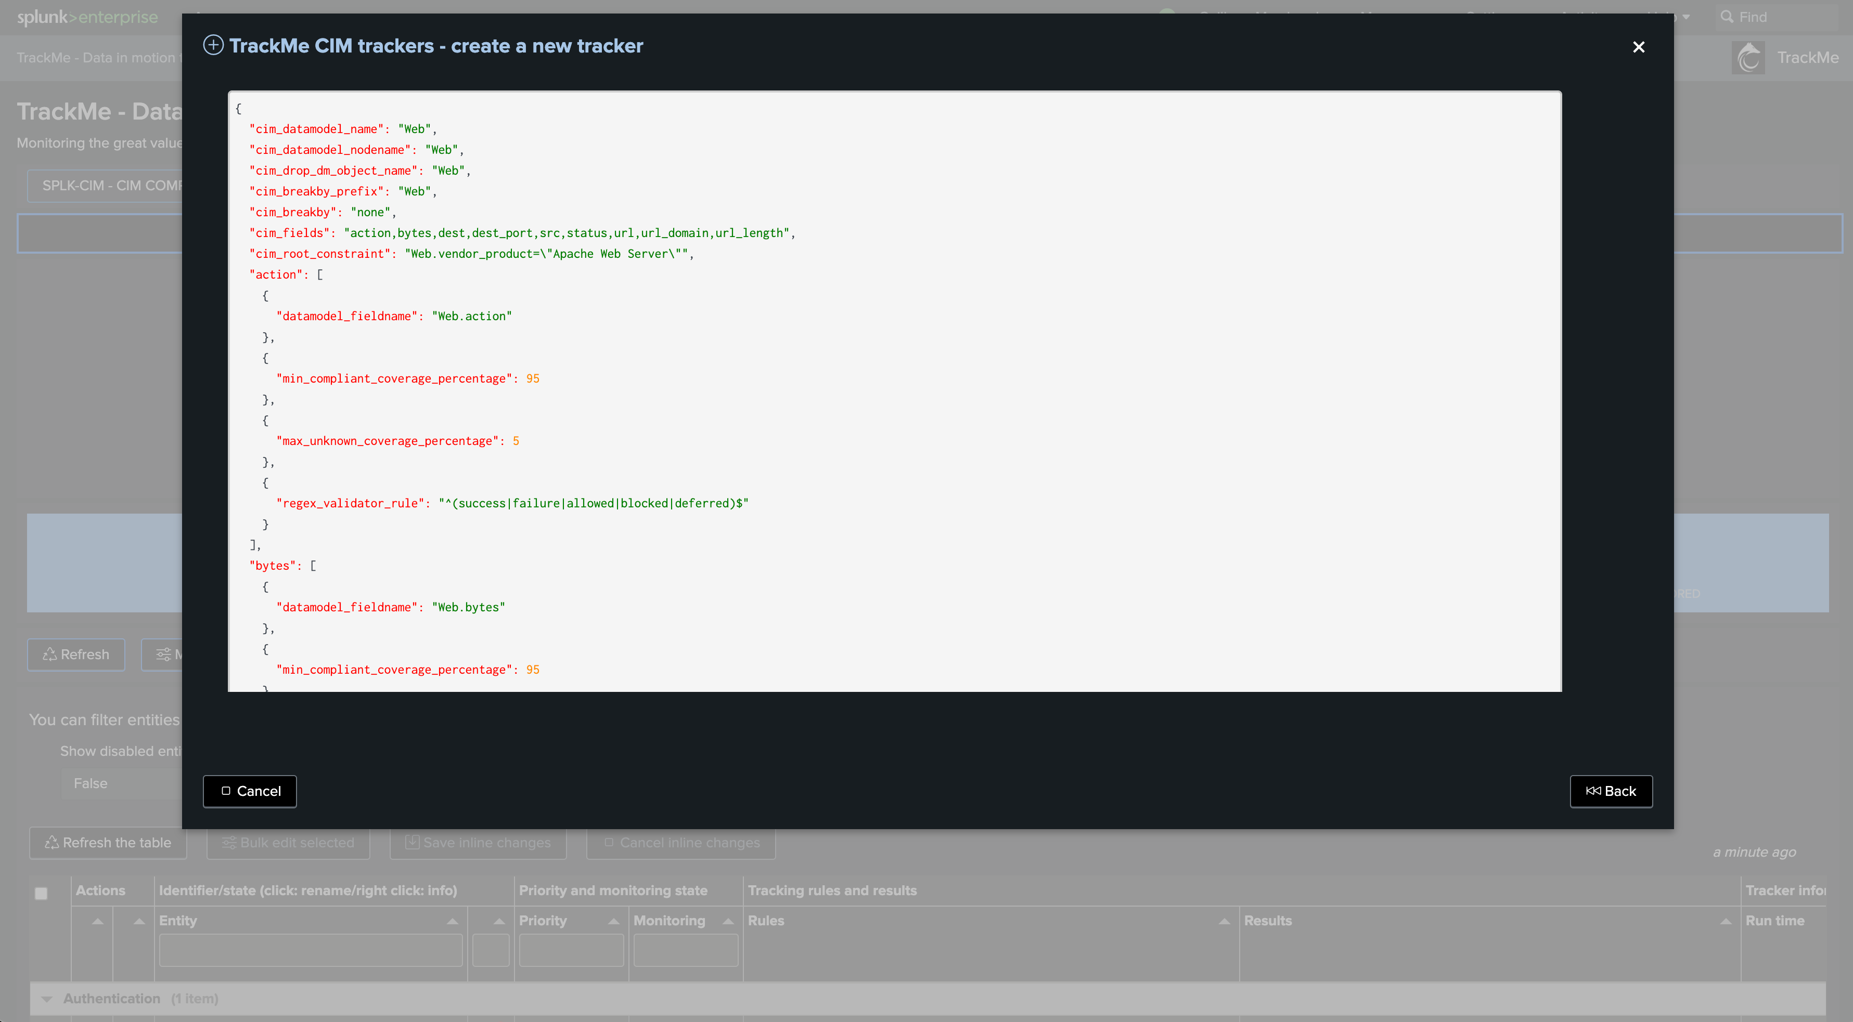
Task: Click the Back button's rewind icon
Action: coord(1593,791)
